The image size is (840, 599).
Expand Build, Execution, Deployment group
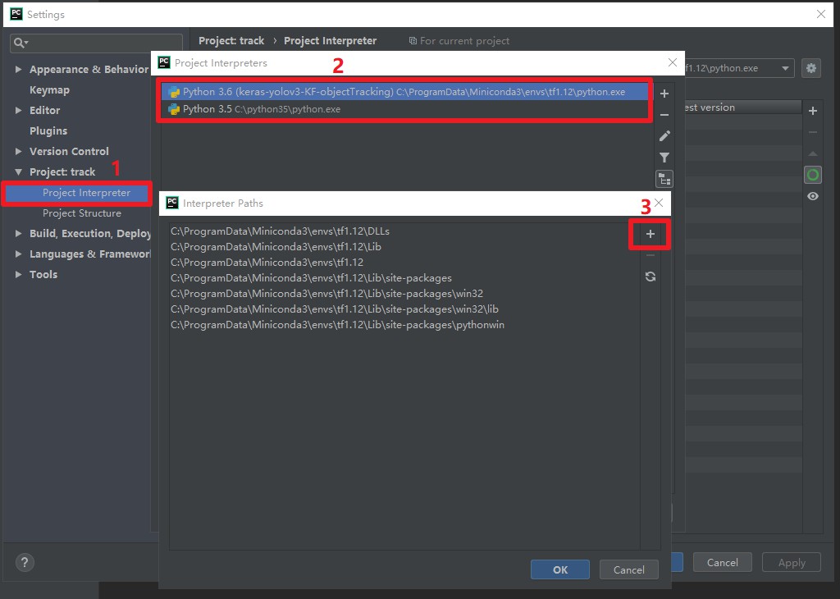point(19,234)
